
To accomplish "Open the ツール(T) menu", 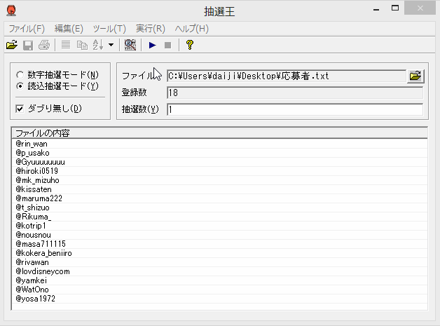I will point(109,29).
